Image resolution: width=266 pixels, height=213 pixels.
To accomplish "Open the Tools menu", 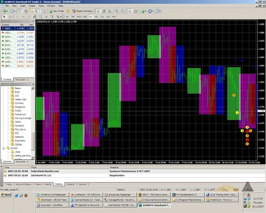I will pos(41,6).
